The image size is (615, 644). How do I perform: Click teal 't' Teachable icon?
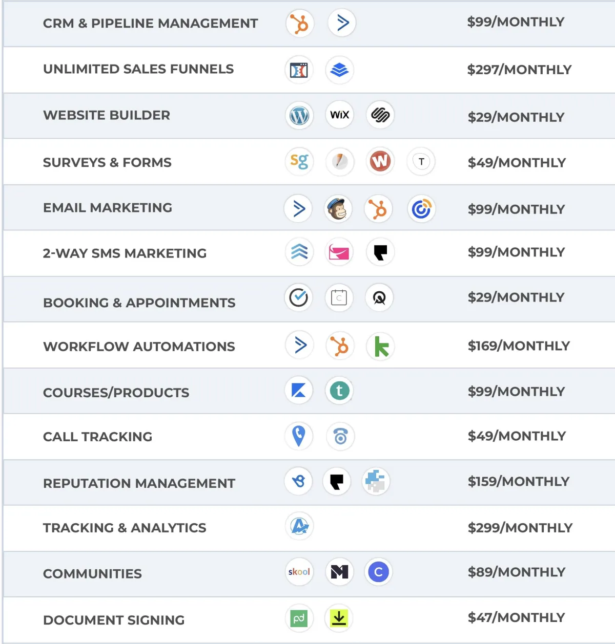(339, 391)
